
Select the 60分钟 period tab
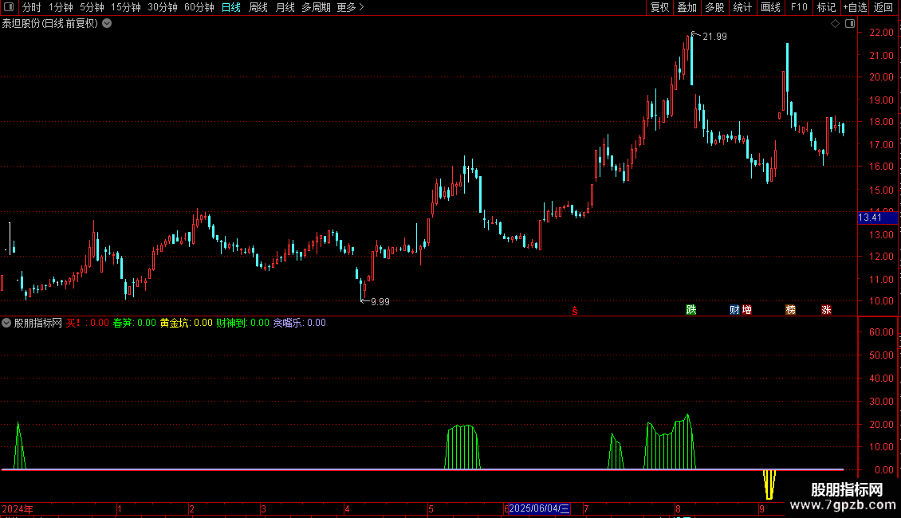coord(199,7)
